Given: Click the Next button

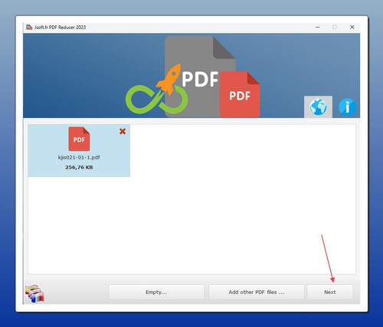Looking at the screenshot, I should click(330, 292).
